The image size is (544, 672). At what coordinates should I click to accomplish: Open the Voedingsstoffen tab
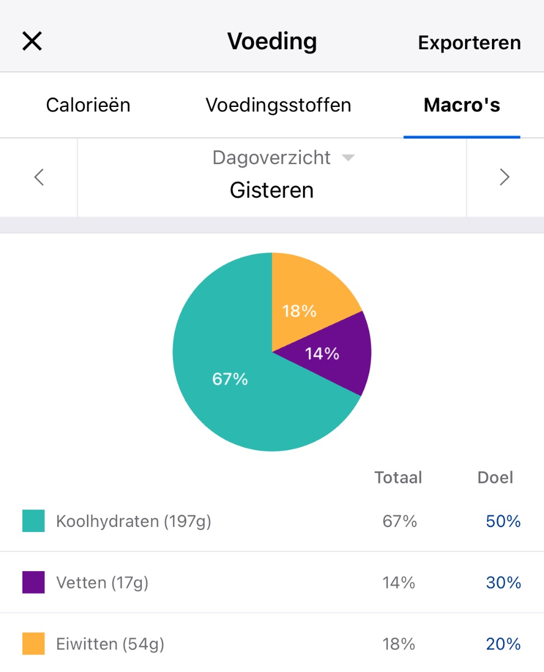pos(278,105)
